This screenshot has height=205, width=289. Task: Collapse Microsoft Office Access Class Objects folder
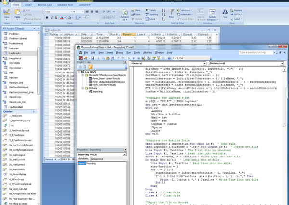pyautogui.click(x=83, y=75)
